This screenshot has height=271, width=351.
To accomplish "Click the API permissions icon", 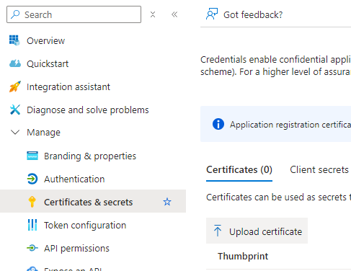I will 32,248.
